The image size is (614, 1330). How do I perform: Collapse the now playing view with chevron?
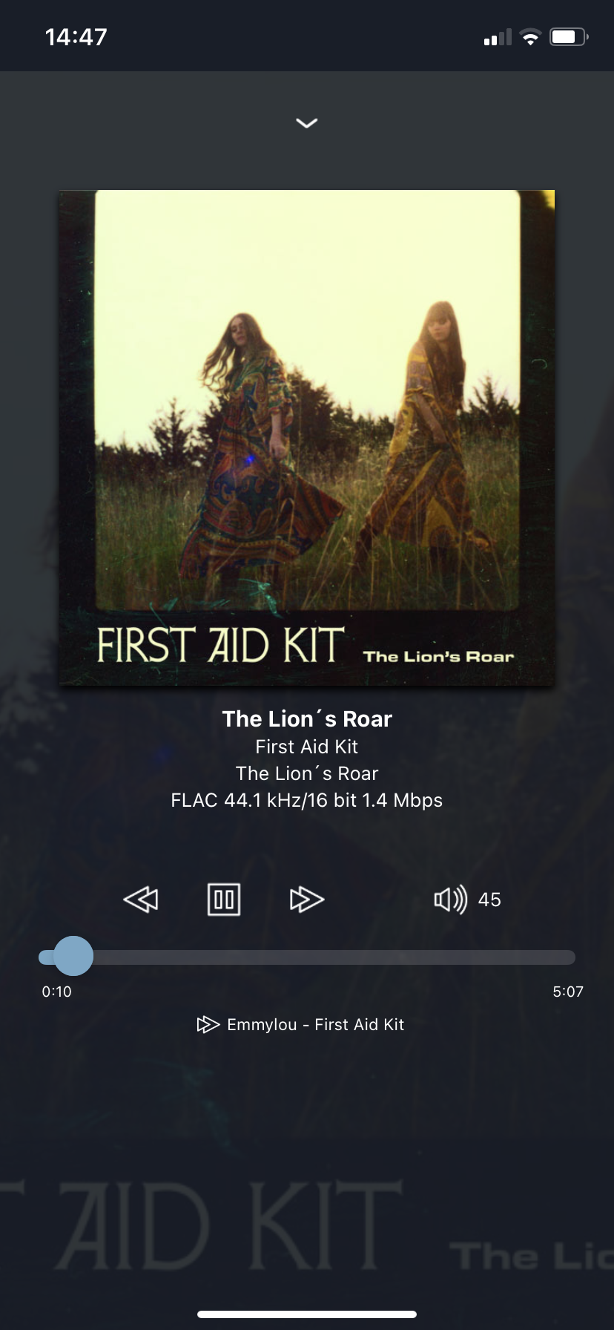click(x=306, y=123)
